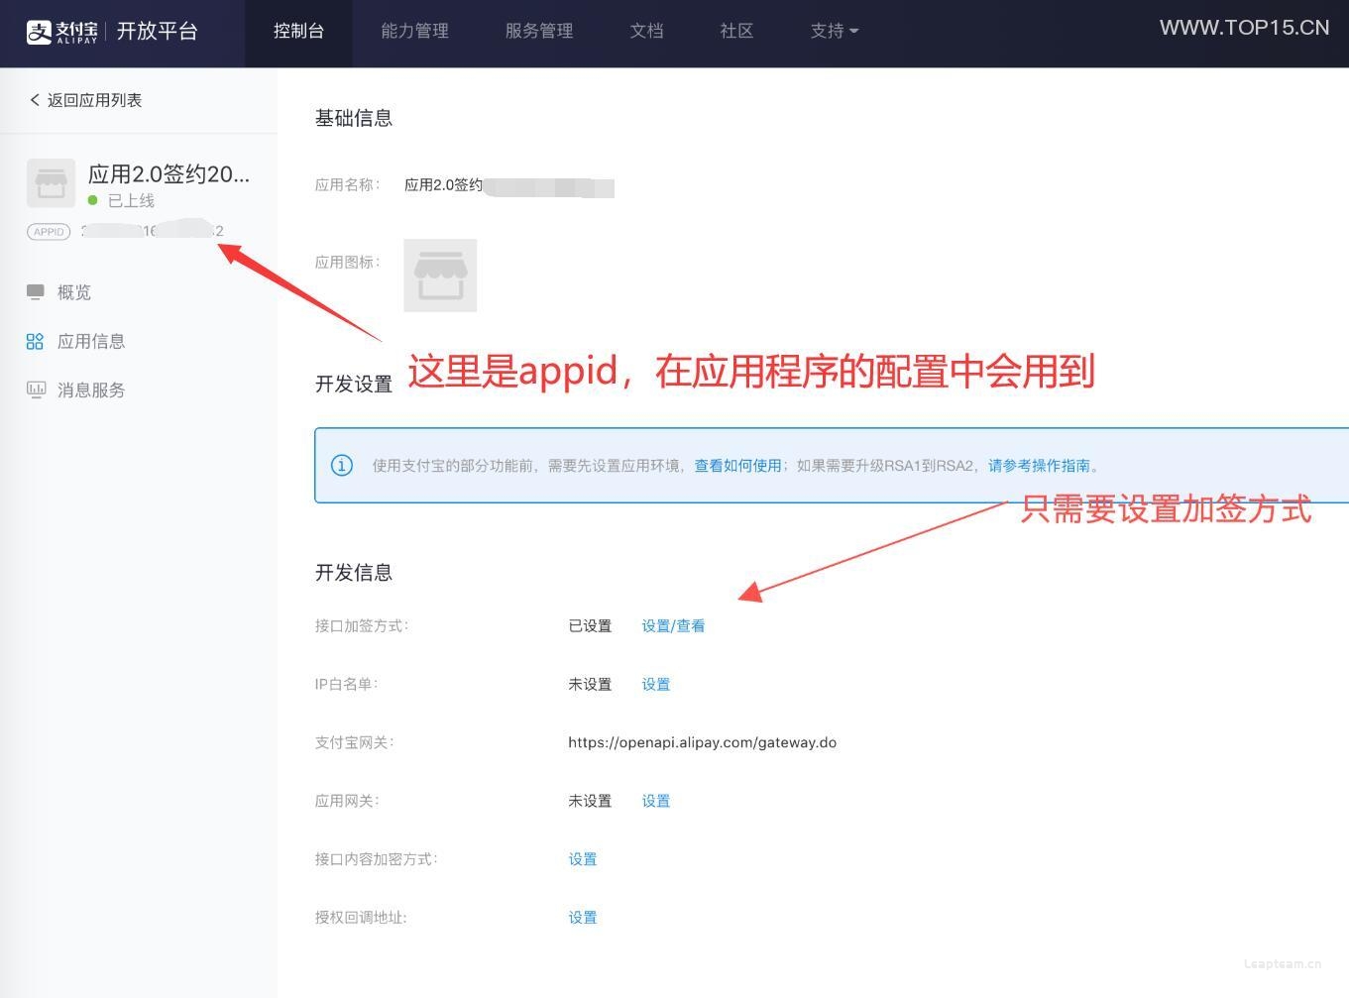1349x998 pixels.
Task: Click the info circle icon in the notice
Action: (342, 466)
